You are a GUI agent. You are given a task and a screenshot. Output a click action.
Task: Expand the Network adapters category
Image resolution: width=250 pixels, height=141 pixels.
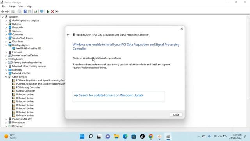pyautogui.click(x=6, y=73)
